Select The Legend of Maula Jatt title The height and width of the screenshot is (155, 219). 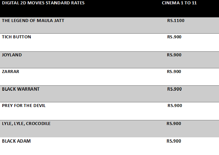coord(33,21)
